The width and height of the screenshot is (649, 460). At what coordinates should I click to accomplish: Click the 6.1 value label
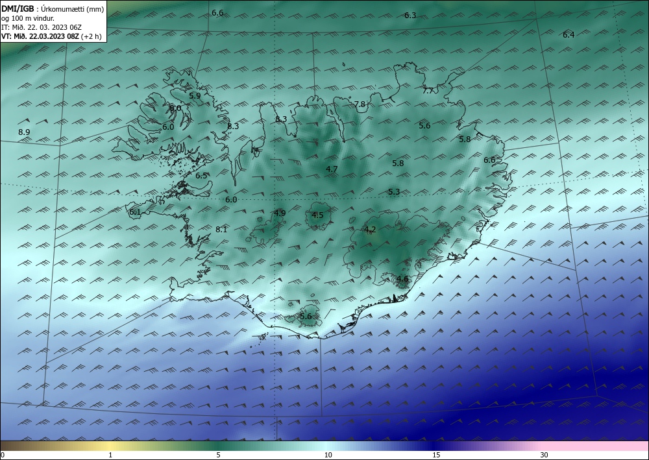click(135, 212)
